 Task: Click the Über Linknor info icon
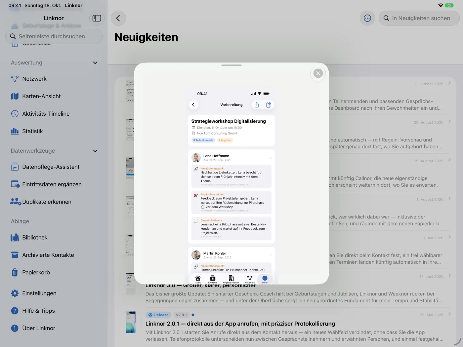tap(15, 328)
